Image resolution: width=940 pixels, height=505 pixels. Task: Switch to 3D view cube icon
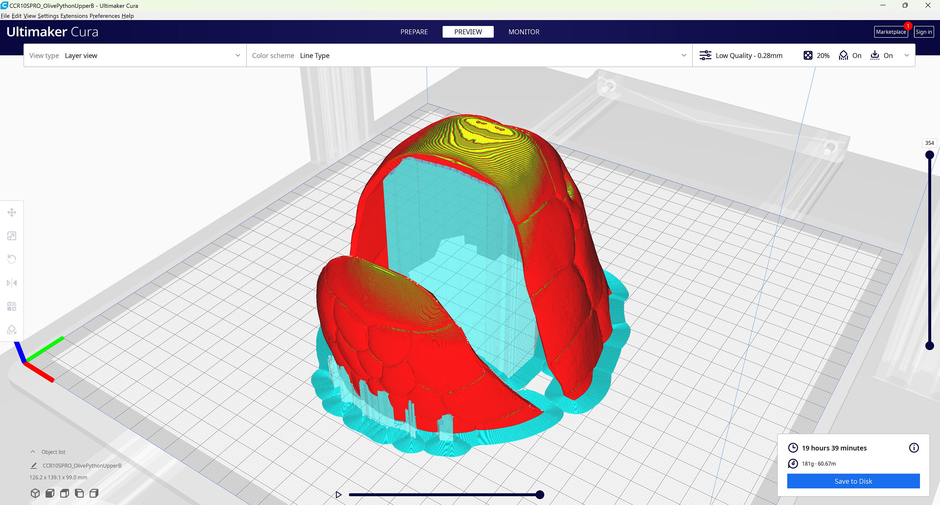[35, 493]
